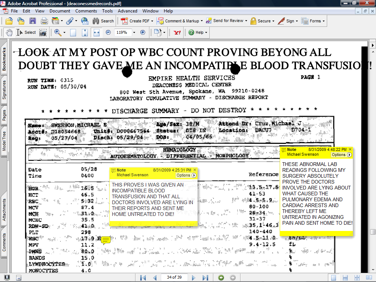Save the document with the floppy disk icon
The width and height of the screenshot is (376, 282).
(33, 21)
